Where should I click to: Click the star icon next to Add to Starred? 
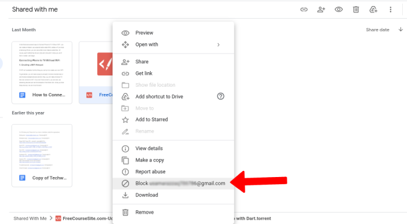pyautogui.click(x=125, y=119)
